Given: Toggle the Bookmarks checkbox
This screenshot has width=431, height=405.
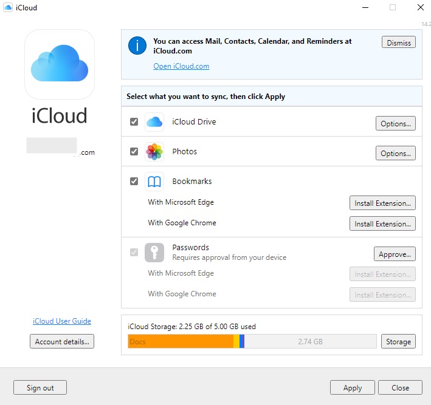Looking at the screenshot, I should click(134, 181).
